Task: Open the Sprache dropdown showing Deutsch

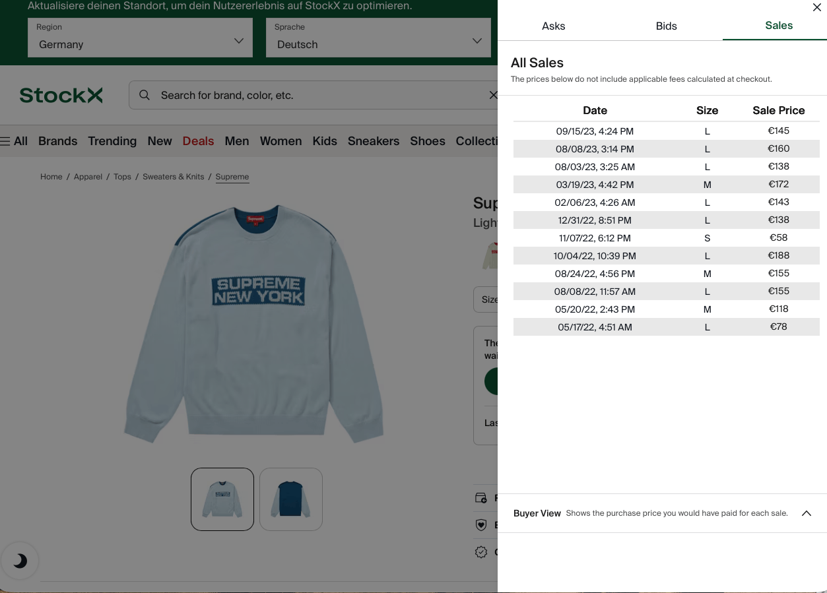Action: [x=378, y=38]
